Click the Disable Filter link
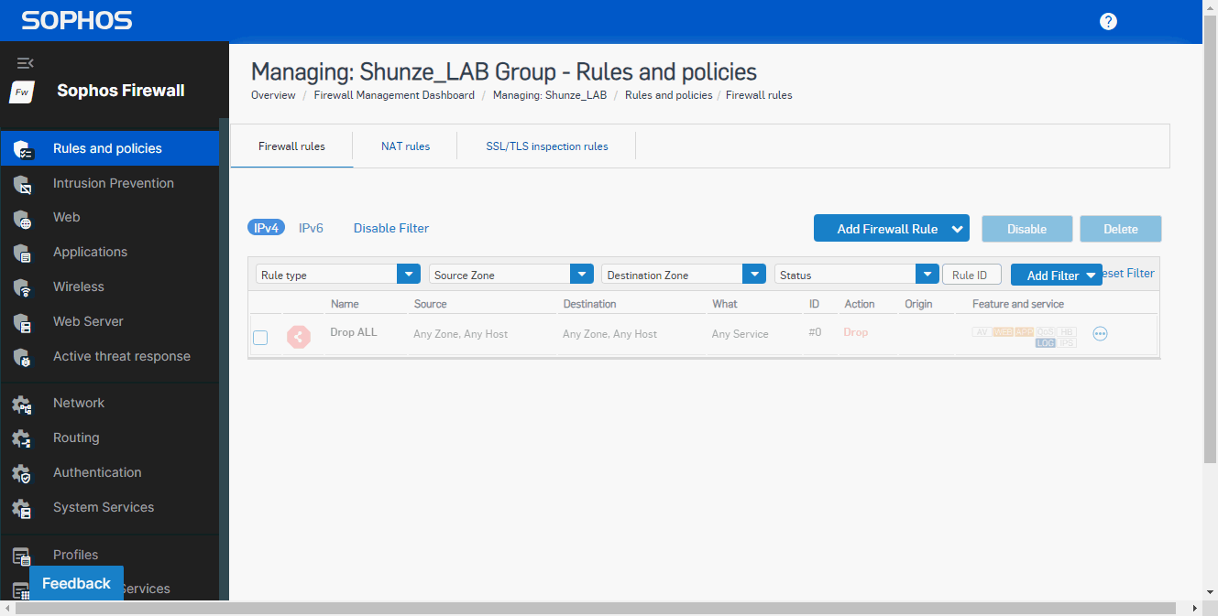The height and width of the screenshot is (616, 1218). pyautogui.click(x=390, y=228)
